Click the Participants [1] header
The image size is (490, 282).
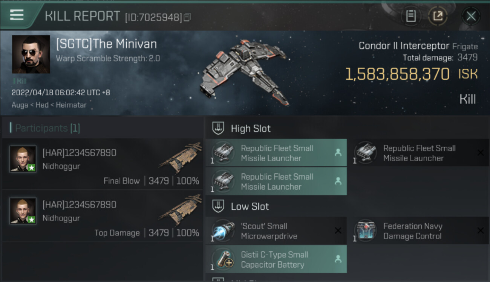[x=47, y=128]
